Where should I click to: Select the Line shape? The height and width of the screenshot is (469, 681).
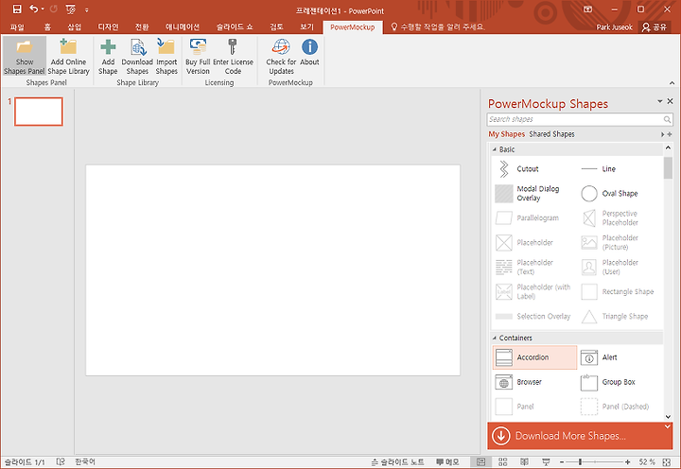click(x=620, y=169)
